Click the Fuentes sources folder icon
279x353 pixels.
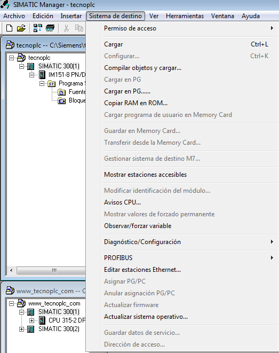[61, 92]
